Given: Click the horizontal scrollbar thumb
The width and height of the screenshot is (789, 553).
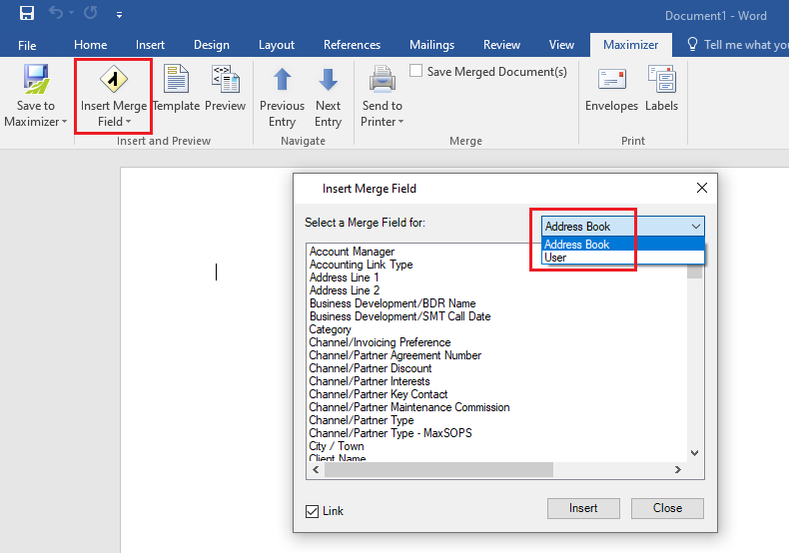Looking at the screenshot, I should (438, 469).
